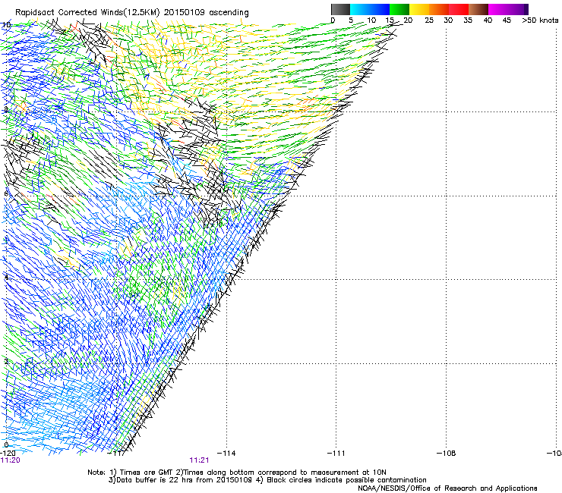Click the note line 'Times are GMT'
Viewport: 562px width, 493px height.
(147, 473)
